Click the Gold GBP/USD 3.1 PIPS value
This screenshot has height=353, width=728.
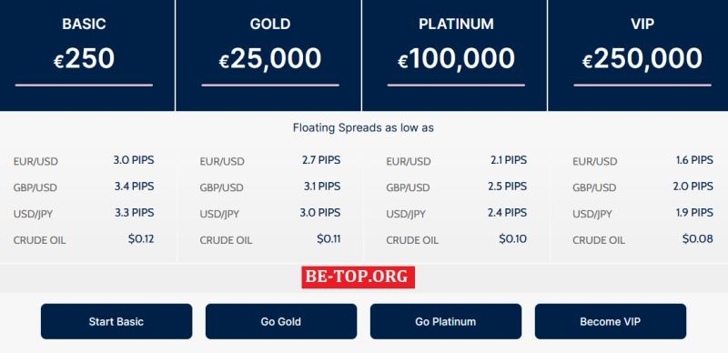[322, 187]
